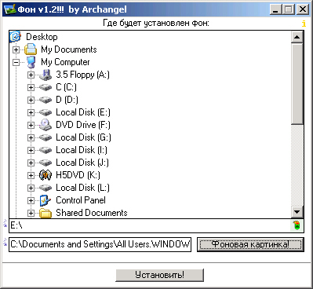Collapse the My Computer tree node
This screenshot has height=289, width=313.
[x=16, y=62]
